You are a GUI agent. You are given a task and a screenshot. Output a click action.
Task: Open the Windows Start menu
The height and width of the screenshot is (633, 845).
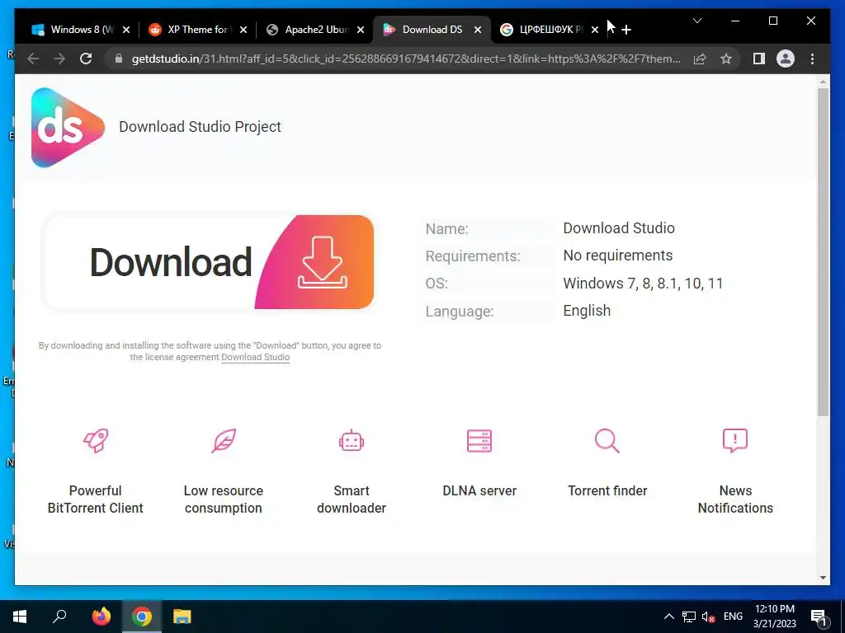point(20,617)
